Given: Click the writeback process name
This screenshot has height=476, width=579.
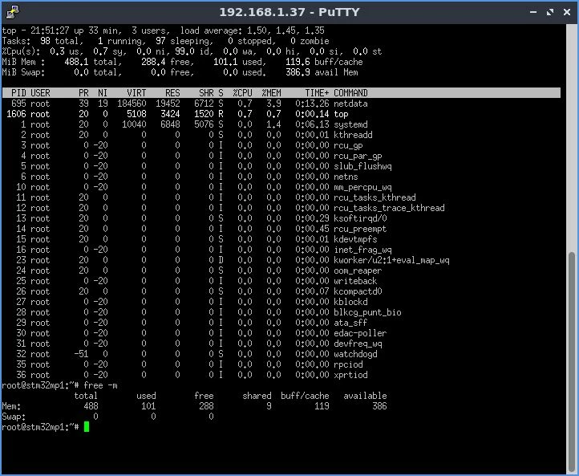Looking at the screenshot, I should tap(355, 281).
